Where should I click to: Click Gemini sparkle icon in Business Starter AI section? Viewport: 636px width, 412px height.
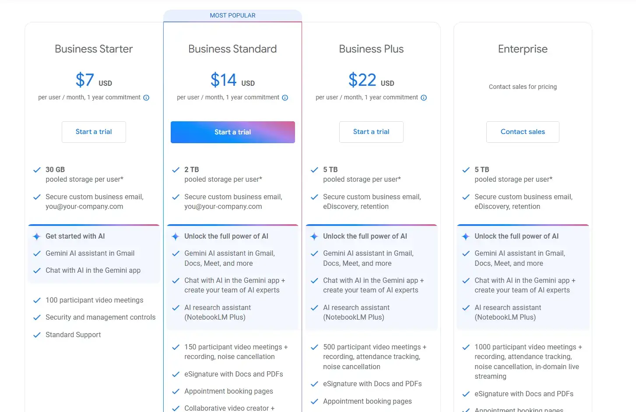coord(37,236)
